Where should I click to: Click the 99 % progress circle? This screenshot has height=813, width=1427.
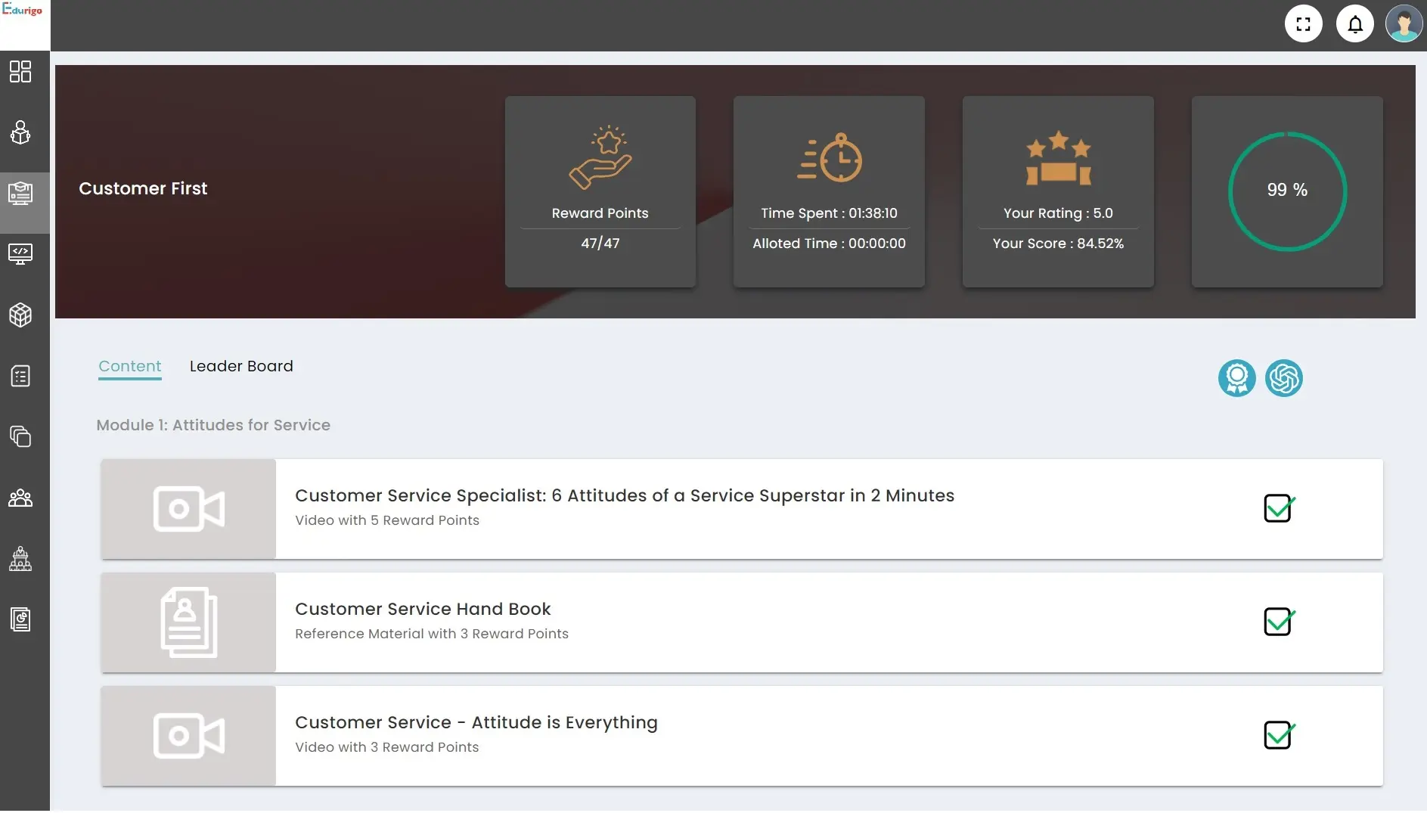pyautogui.click(x=1287, y=191)
